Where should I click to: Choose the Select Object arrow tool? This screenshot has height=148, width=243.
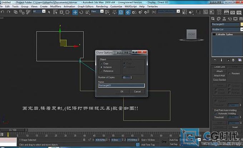tap(49, 12)
